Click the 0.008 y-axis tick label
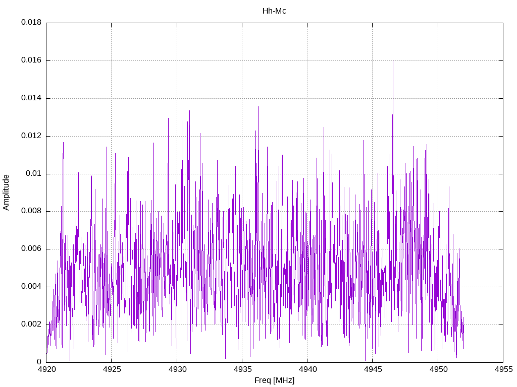Viewport: 517px width, 387px height. click(x=31, y=211)
